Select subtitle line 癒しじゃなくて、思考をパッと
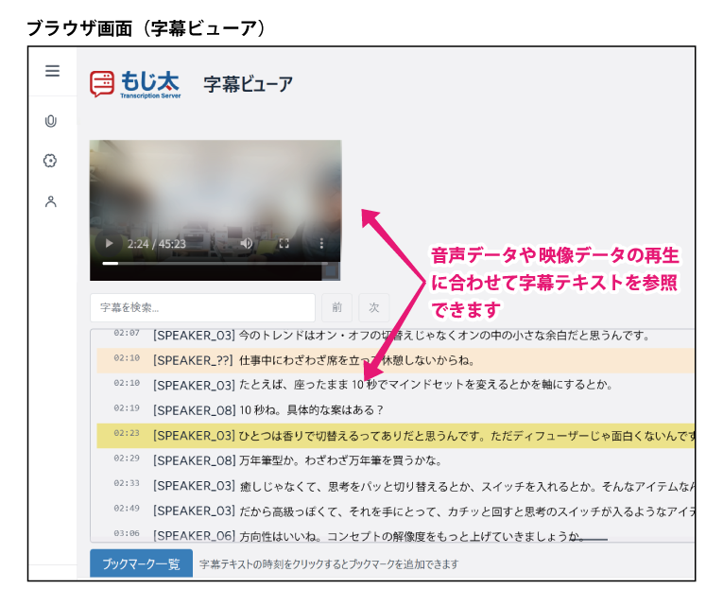 pyautogui.click(x=396, y=486)
